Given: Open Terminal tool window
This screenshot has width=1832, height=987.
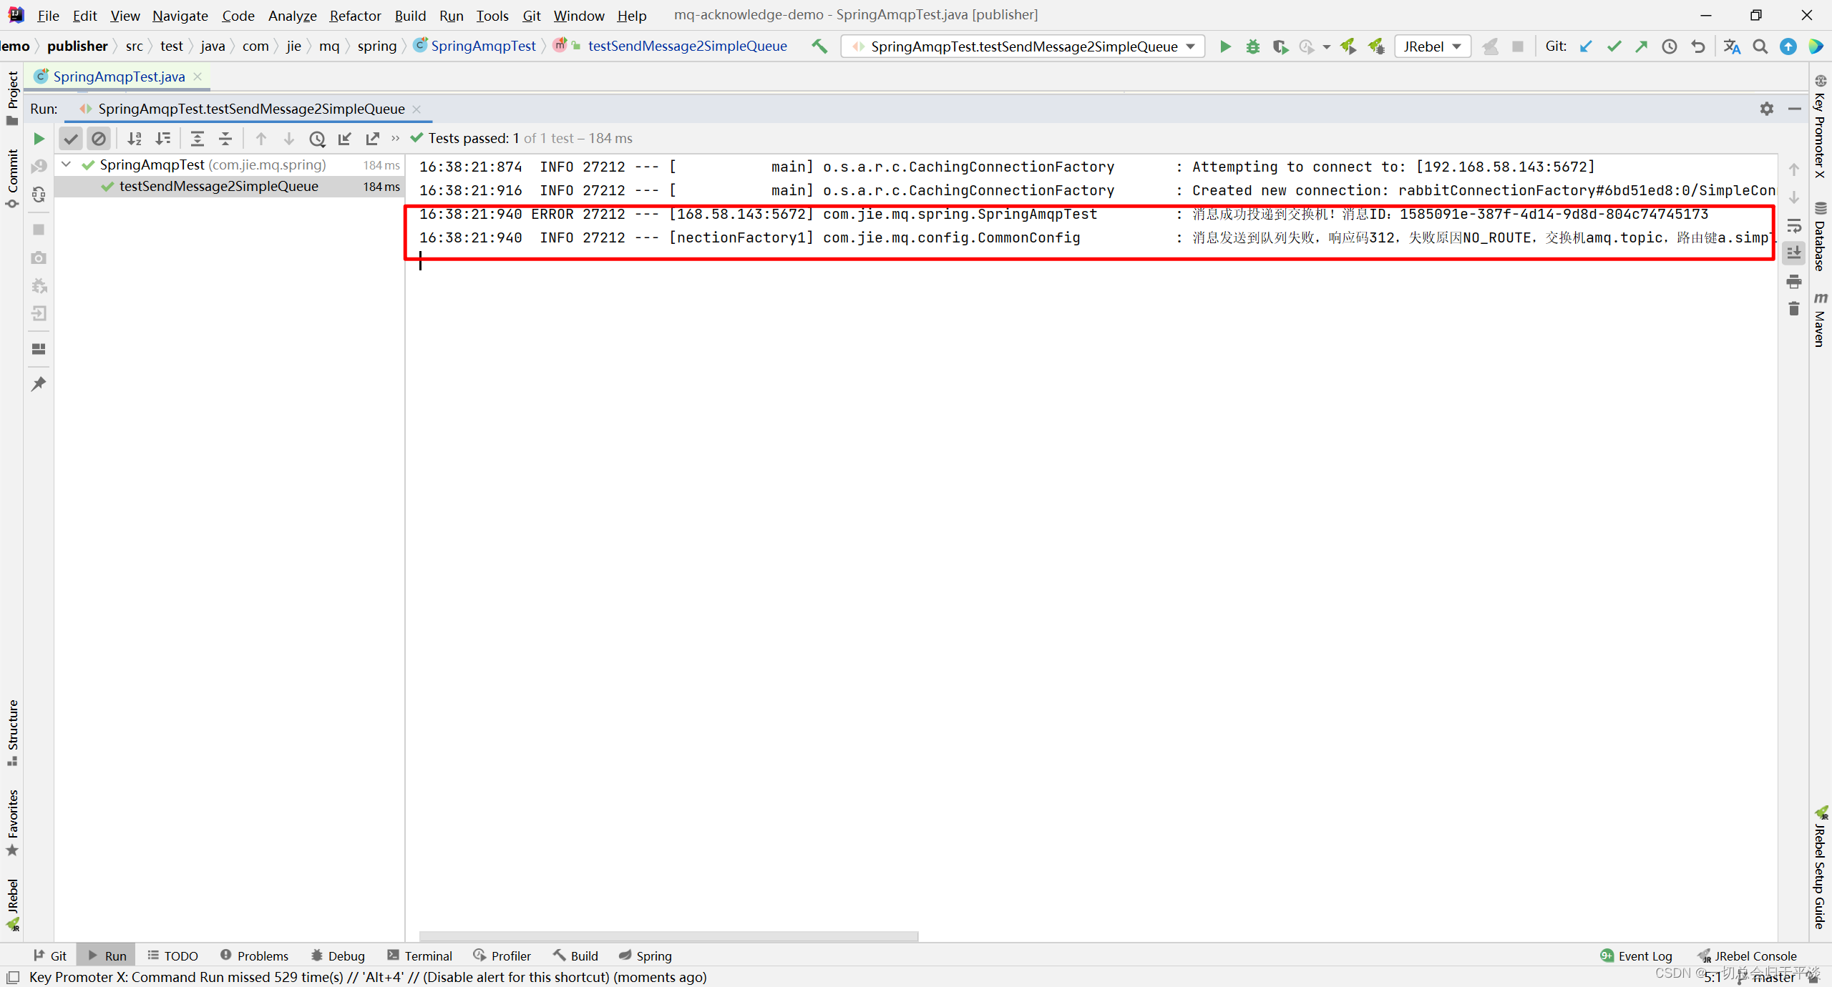Looking at the screenshot, I should coord(419,956).
